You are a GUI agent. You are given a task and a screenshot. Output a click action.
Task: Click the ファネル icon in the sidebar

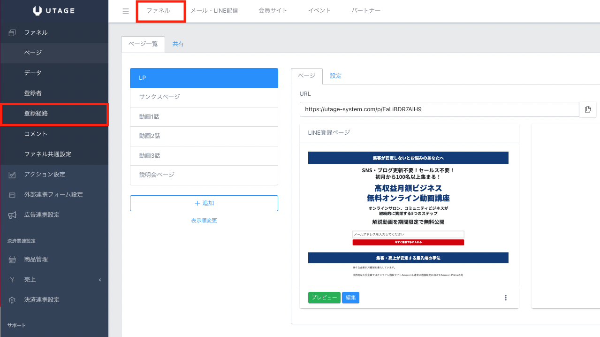tap(12, 33)
